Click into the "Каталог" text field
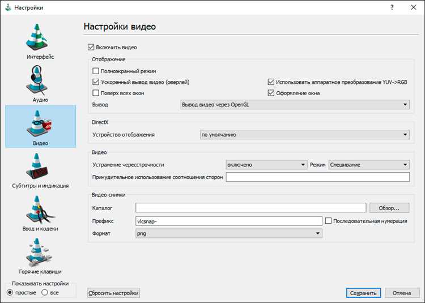The width and height of the screenshot is (425, 303). pyautogui.click(x=252, y=208)
